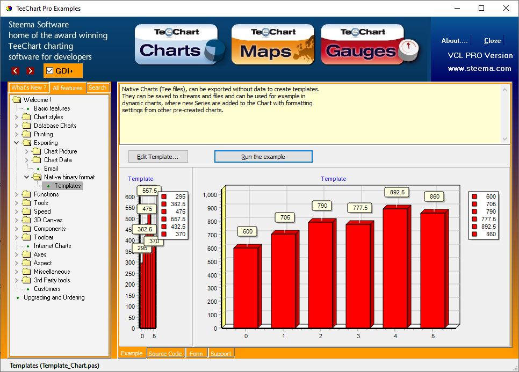Open the TeeChart Gauges banner logo

point(370,45)
